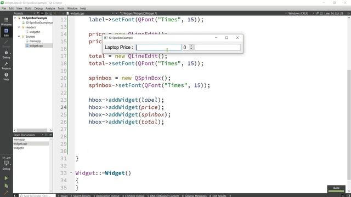Fold the destructor at line 33
Screen dimensions: 351x197
[71, 172]
